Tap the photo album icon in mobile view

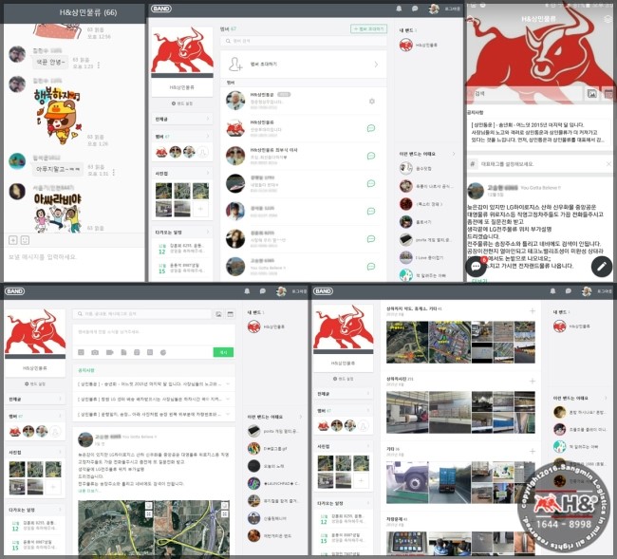pyautogui.click(x=591, y=94)
